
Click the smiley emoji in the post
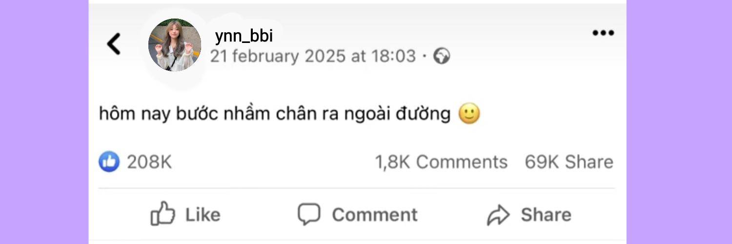[x=469, y=114]
